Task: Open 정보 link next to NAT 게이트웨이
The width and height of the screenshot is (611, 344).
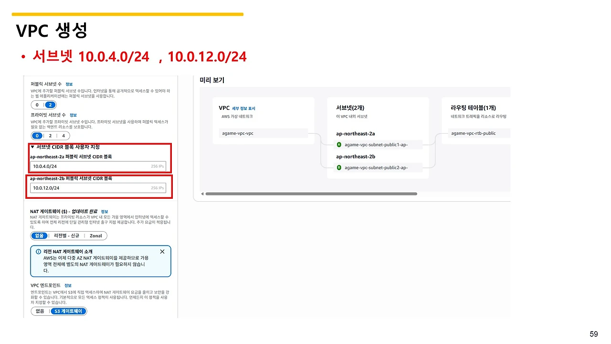Action: point(105,212)
